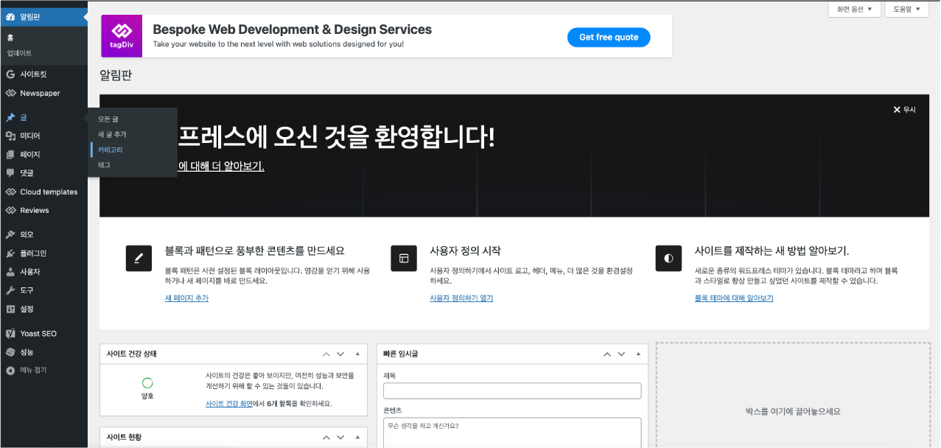Click the 에 대해 더 알아보기 link
941x448 pixels.
point(221,167)
